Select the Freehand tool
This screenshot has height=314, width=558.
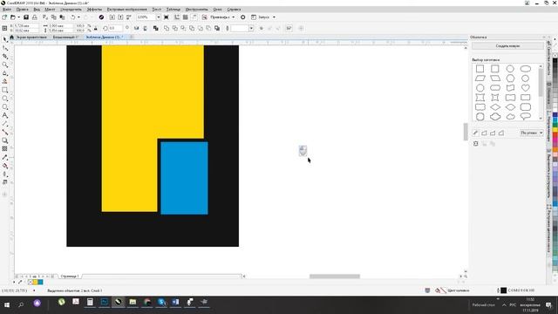4,73
